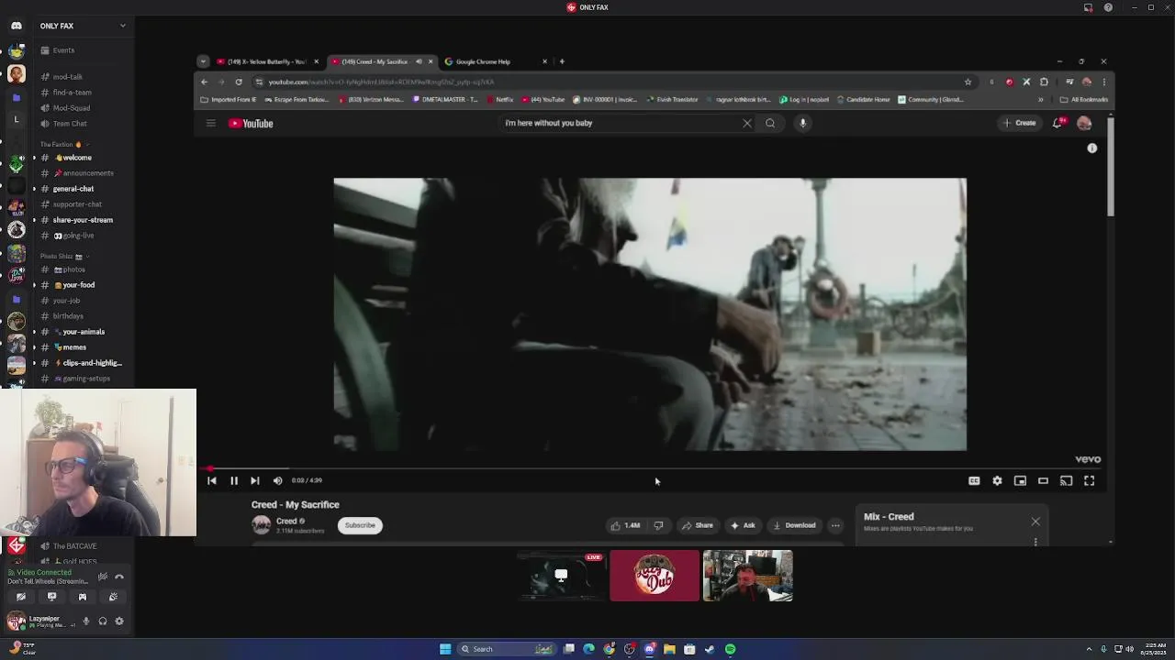This screenshot has height=660, width=1175.
Task: Toggle theater mode on player
Action: (x=1043, y=480)
